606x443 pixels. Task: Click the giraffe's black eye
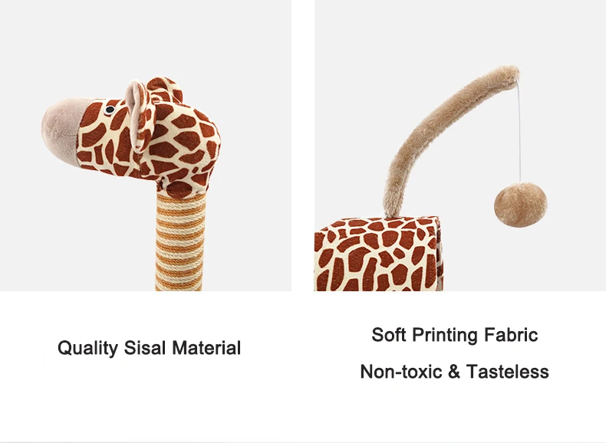[110, 110]
